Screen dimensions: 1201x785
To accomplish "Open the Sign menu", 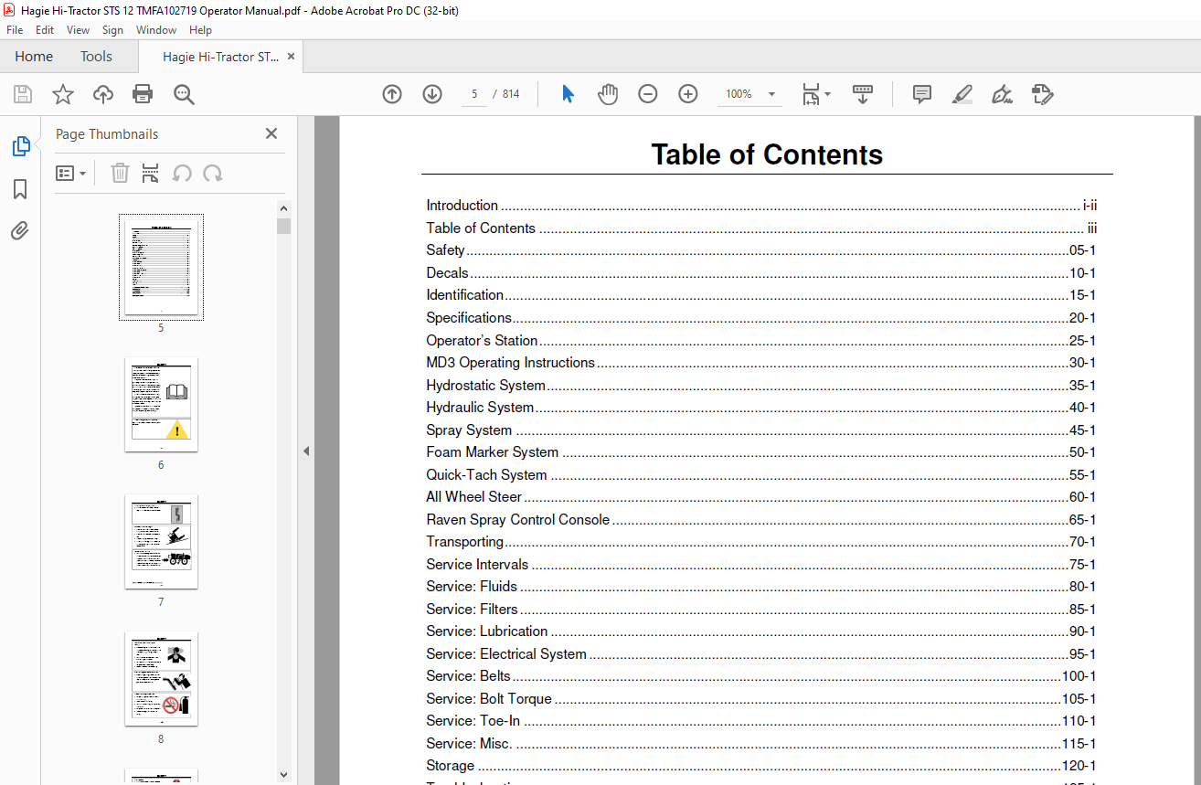I will click(x=112, y=30).
